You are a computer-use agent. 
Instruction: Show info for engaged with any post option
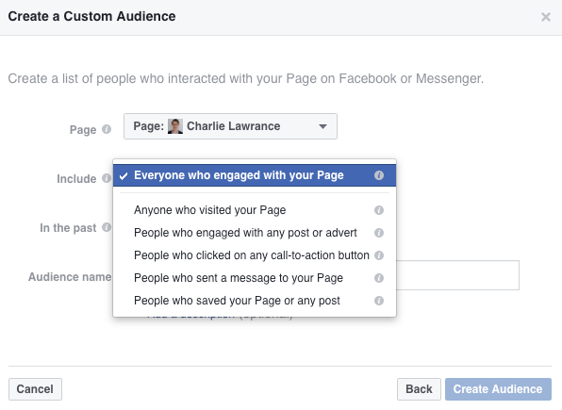pyautogui.click(x=379, y=233)
